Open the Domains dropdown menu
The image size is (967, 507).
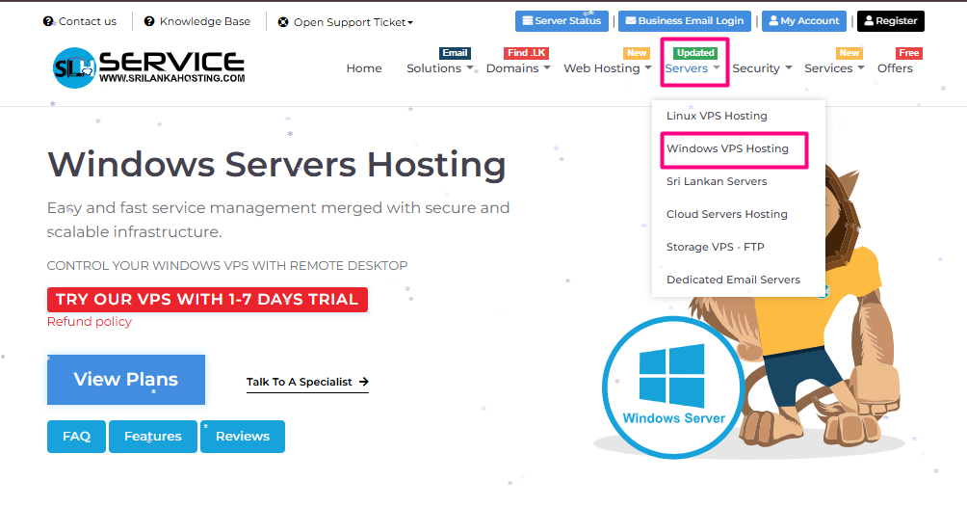pyautogui.click(x=517, y=68)
